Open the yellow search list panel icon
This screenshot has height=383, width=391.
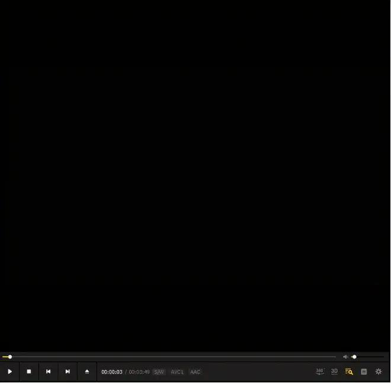(x=349, y=372)
